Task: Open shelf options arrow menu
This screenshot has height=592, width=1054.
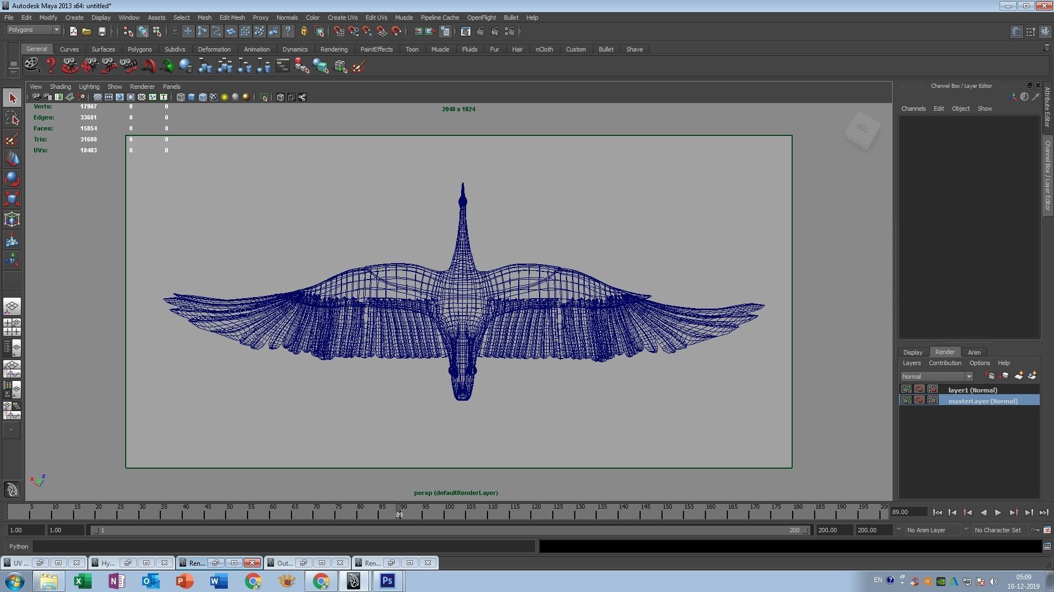Action: coord(13,72)
